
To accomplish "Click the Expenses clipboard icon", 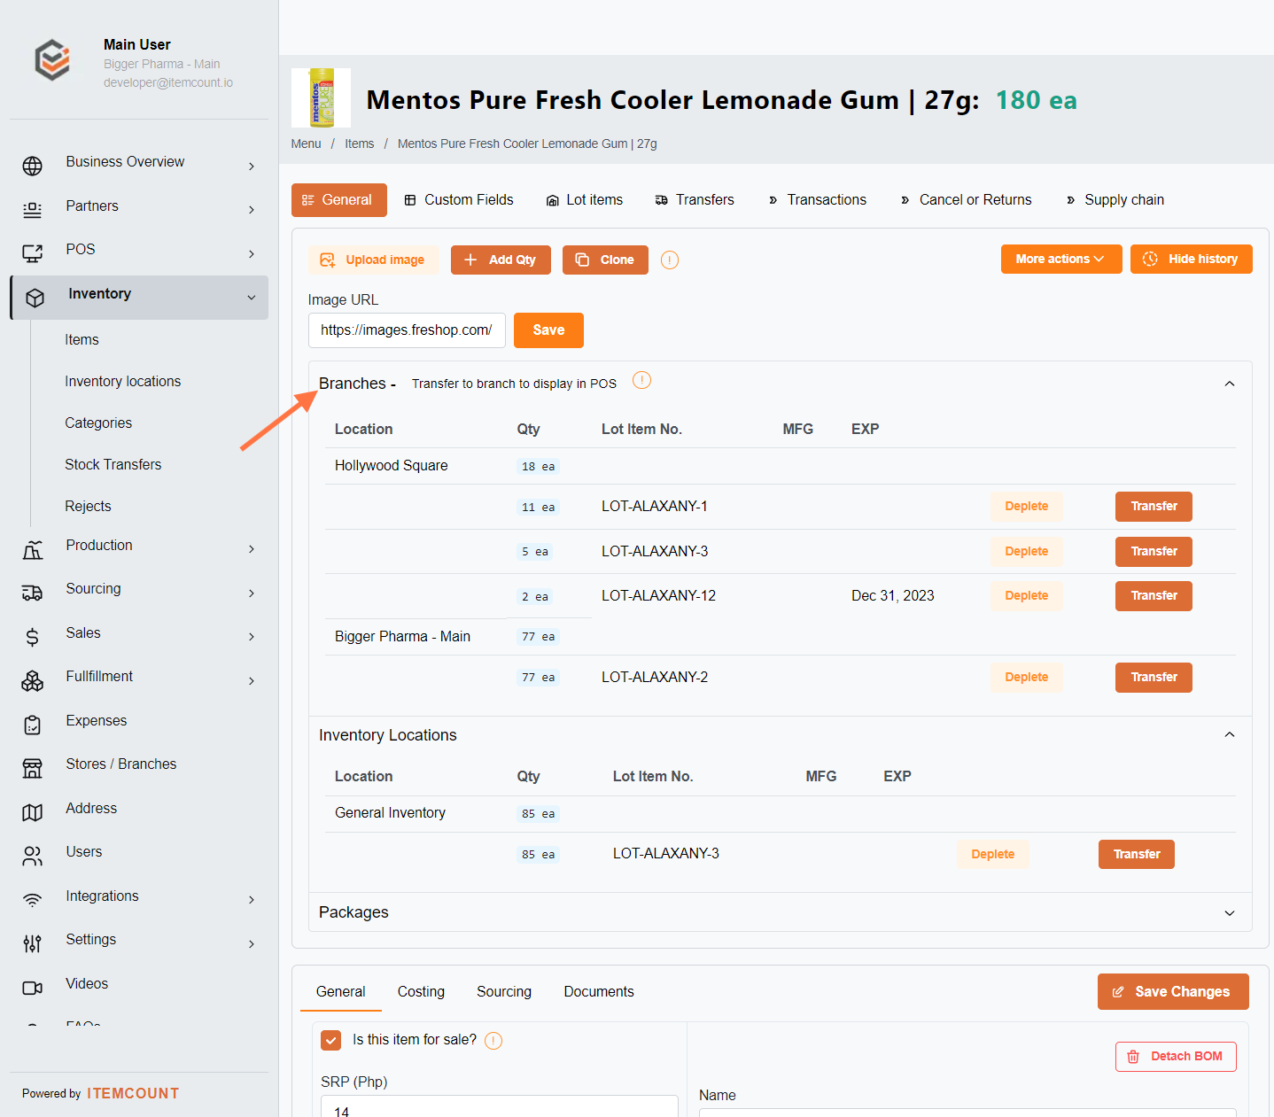I will click(x=33, y=725).
